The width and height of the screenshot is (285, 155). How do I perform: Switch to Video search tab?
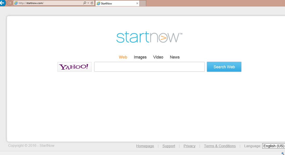point(158,57)
